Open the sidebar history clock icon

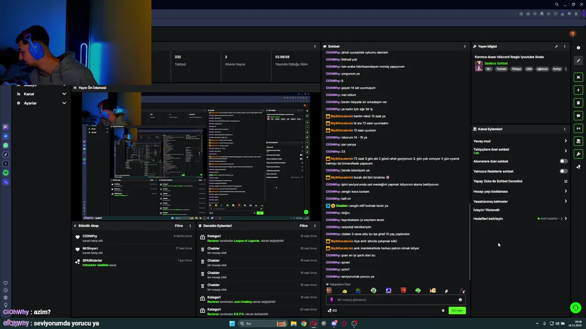tap(5, 290)
